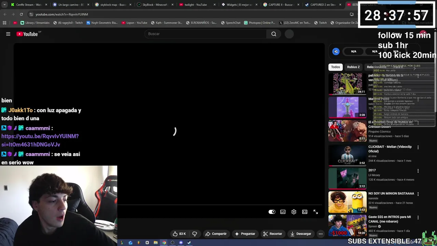This screenshot has width=437, height=246.
Task: Switch to Un largo camino tab
Action: tap(71, 5)
